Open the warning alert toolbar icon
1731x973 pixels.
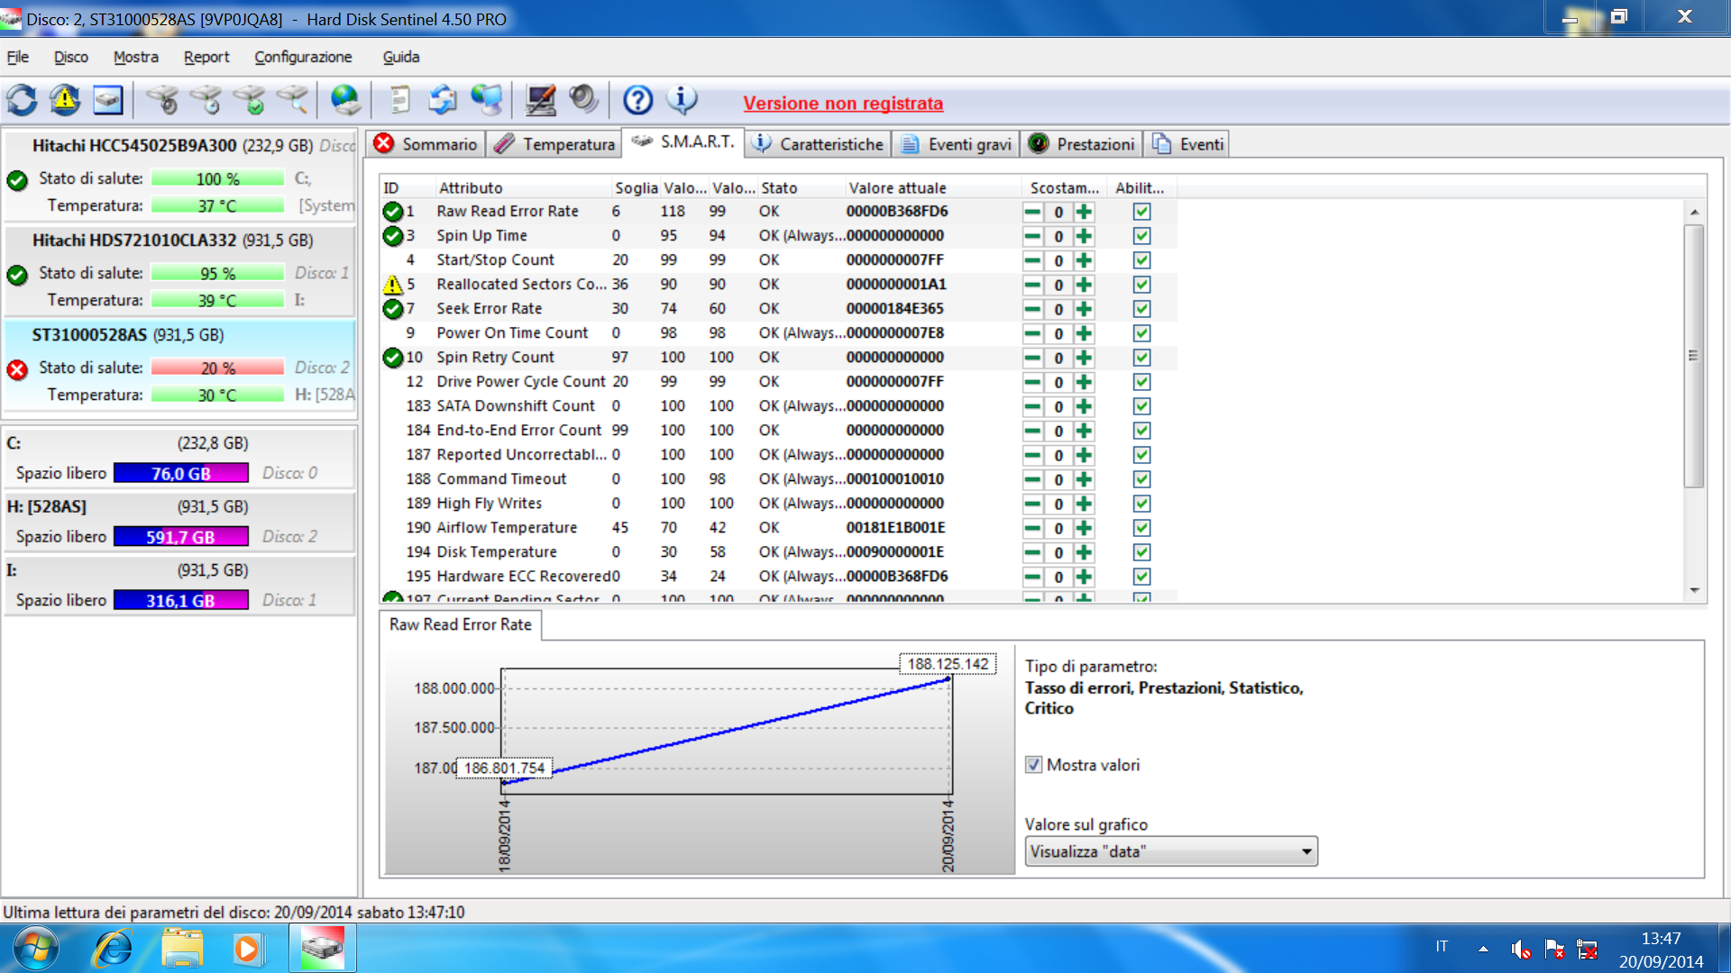click(x=65, y=100)
